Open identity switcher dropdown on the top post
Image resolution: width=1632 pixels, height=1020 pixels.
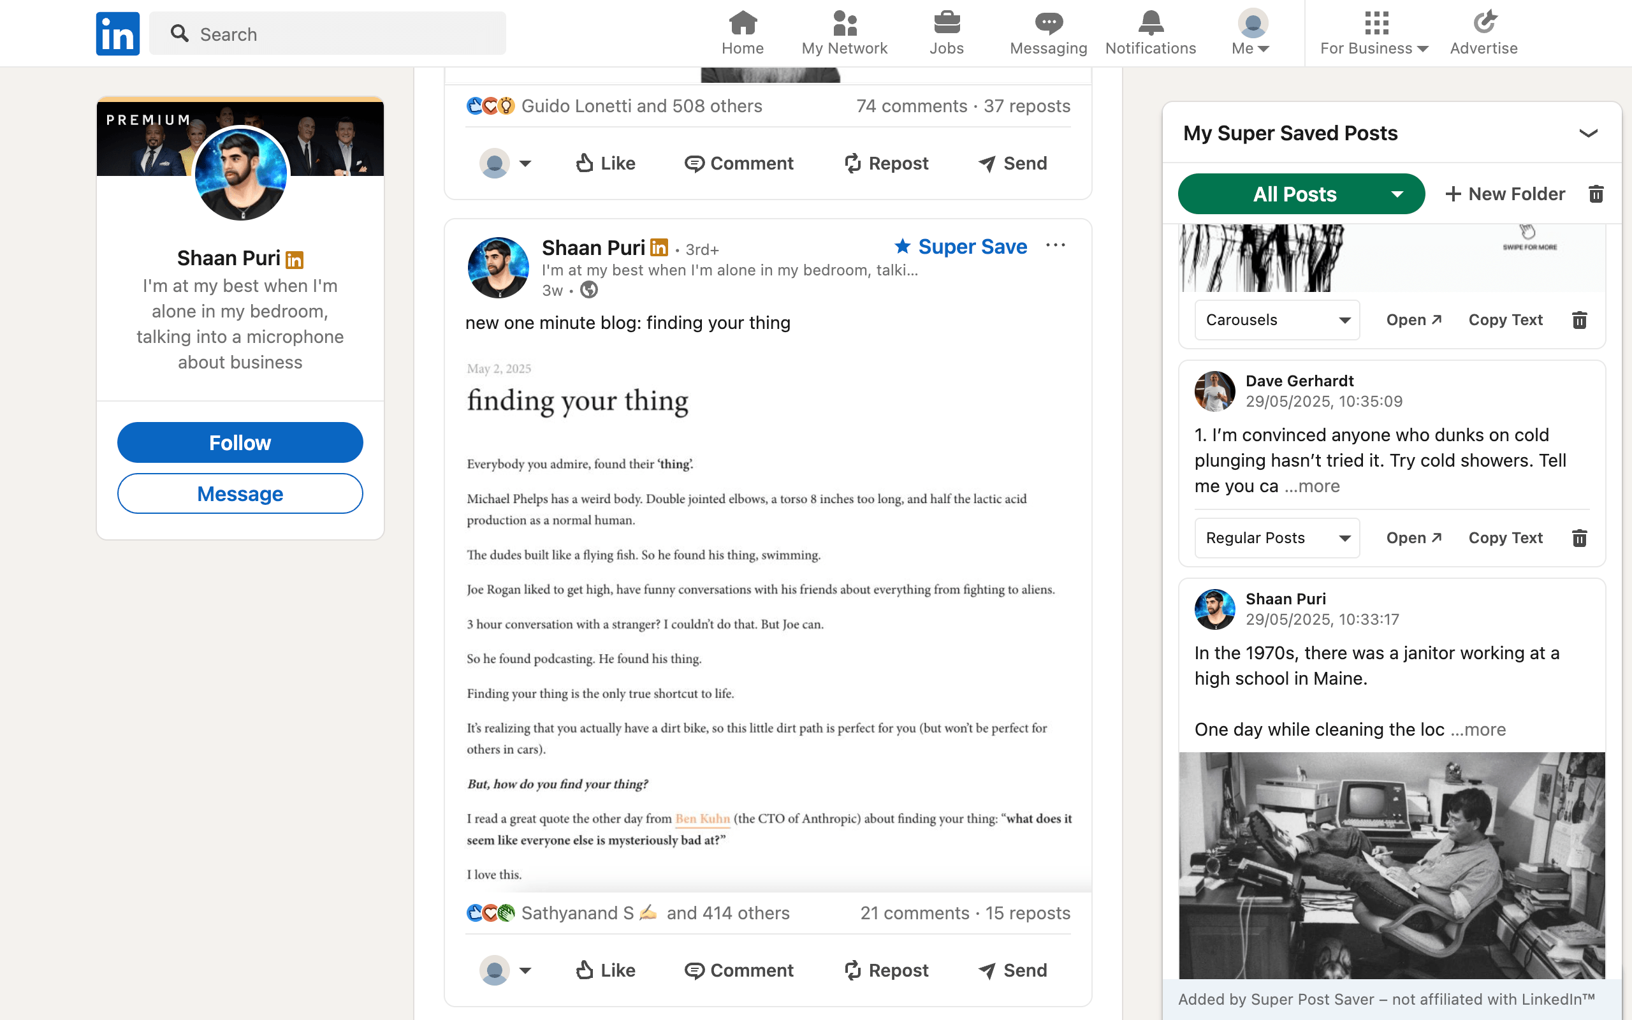point(506,163)
